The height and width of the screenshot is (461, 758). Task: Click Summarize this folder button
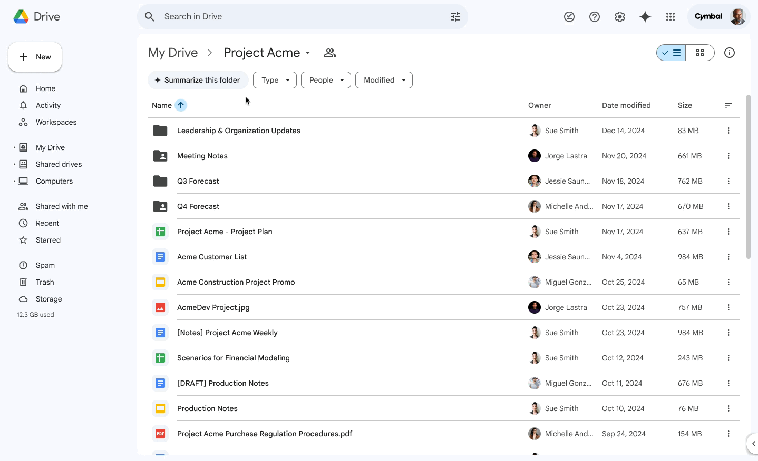tap(198, 80)
